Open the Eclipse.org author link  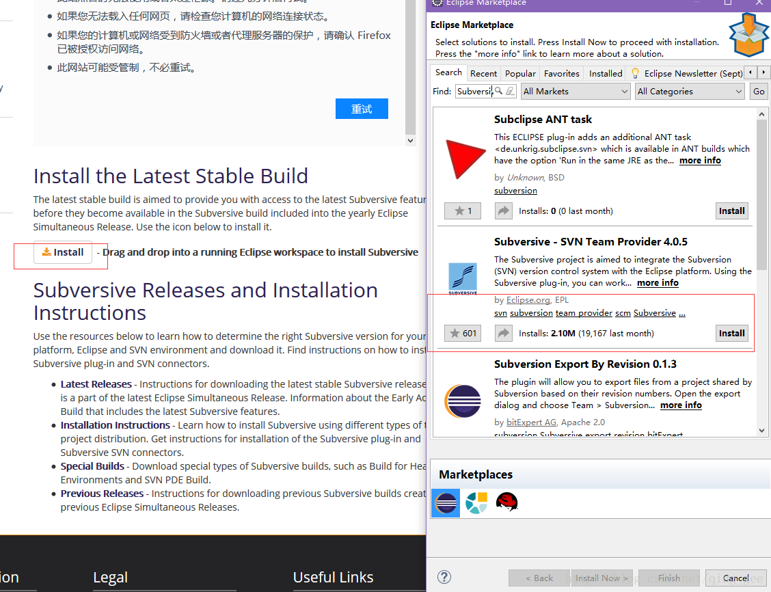[x=528, y=300]
